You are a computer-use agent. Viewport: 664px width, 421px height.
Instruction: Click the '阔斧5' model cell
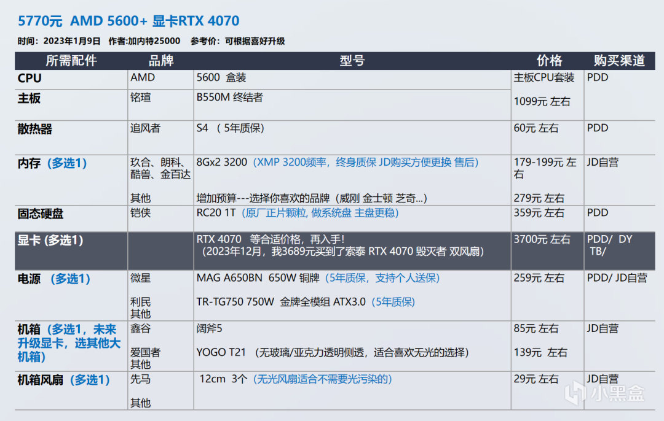(209, 328)
